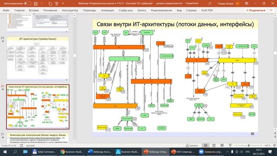Click the 100 % zoom level
The height and width of the screenshot is (156, 277).
click(x=267, y=146)
